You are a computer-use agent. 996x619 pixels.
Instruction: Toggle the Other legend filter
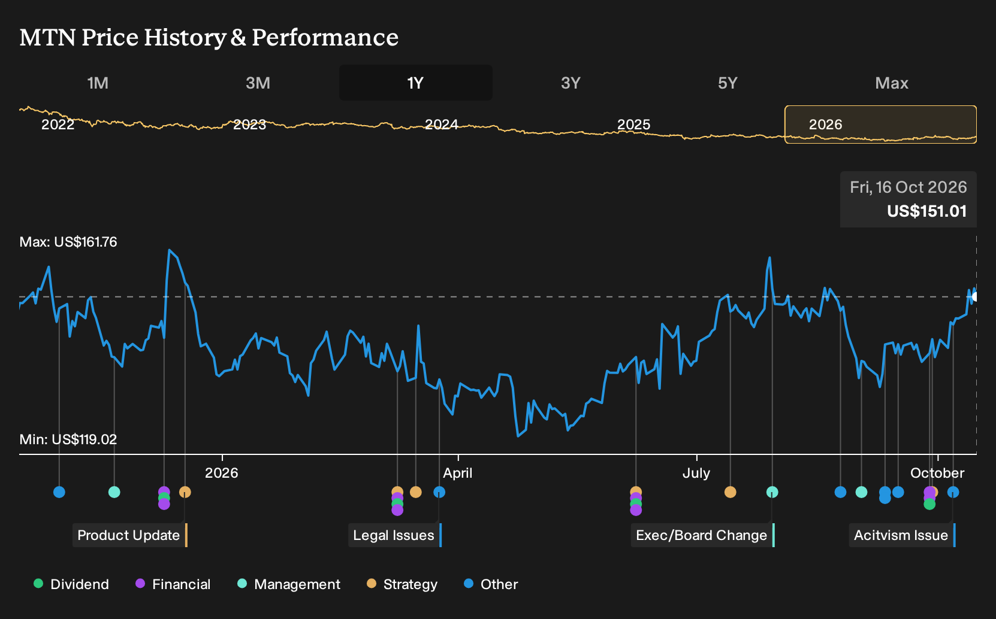click(491, 584)
